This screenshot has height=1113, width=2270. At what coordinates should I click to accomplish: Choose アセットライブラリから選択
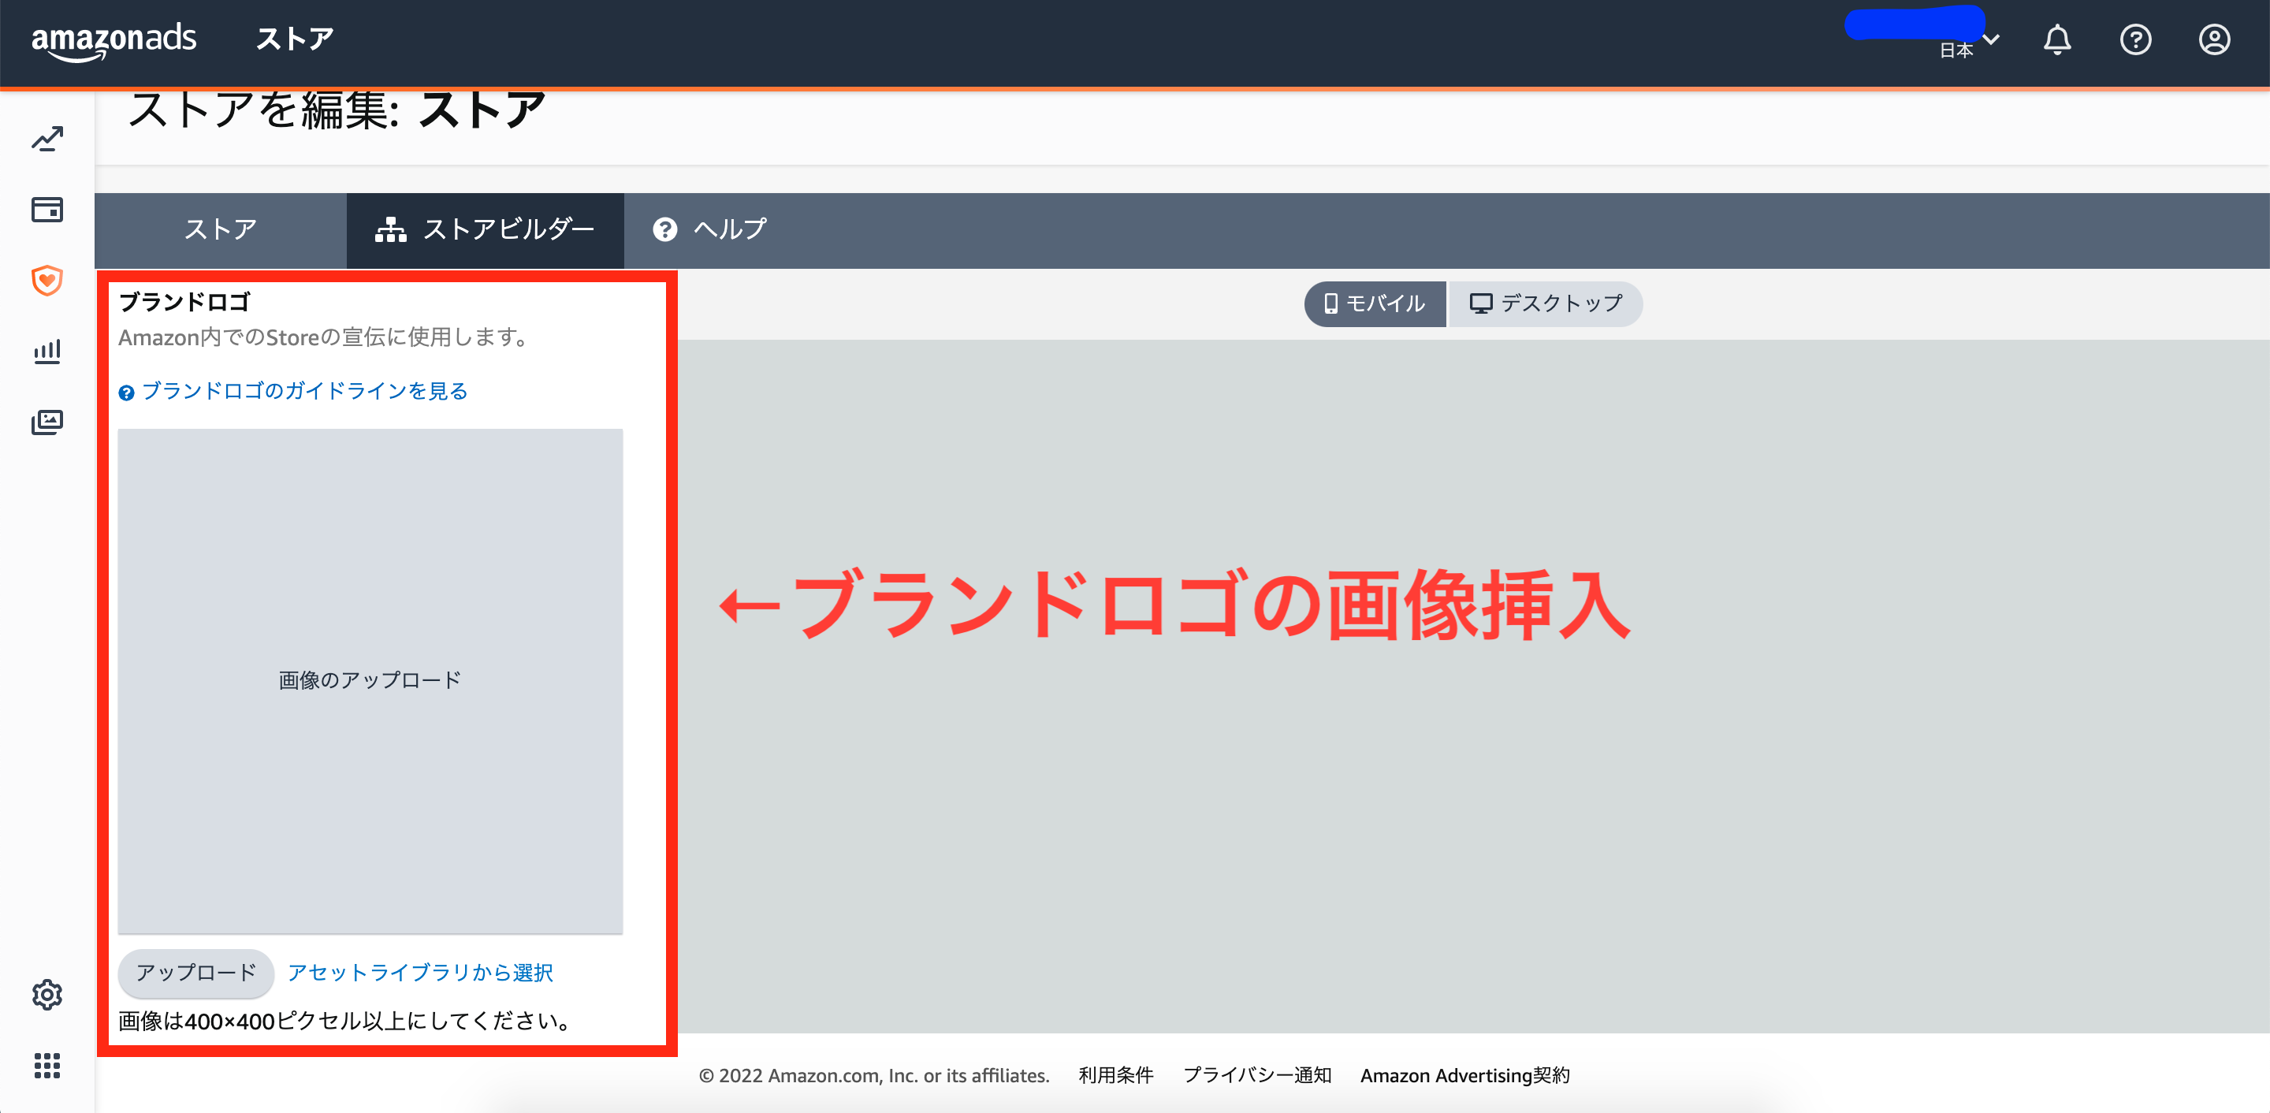pyautogui.click(x=420, y=973)
